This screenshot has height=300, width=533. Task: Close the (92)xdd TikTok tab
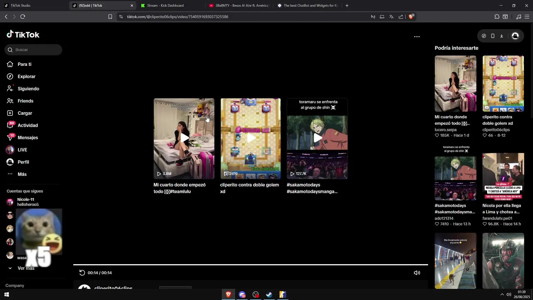tap(132, 5)
